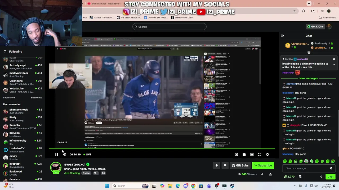The image size is (339, 190).
Task: Expand the gift leaderboard with the arrow
Action: click(x=309, y=53)
